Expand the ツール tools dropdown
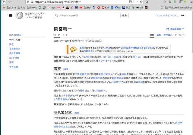Image resolution: width=193 pixels, height=135 pixels. pos(179,35)
